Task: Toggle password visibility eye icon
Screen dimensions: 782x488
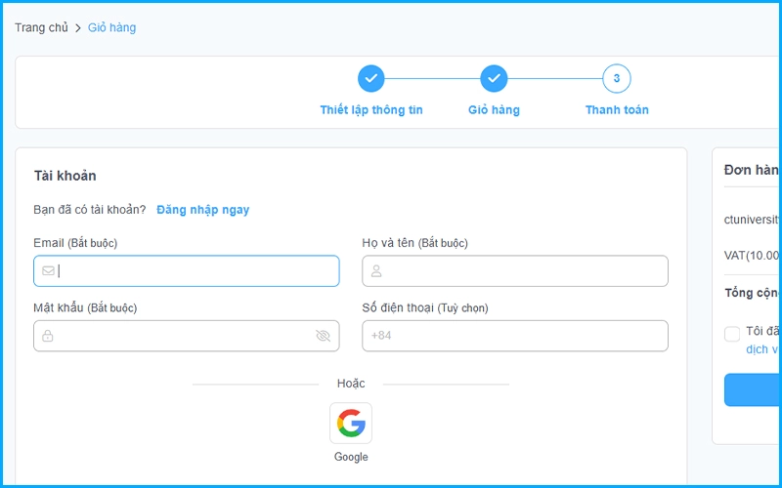Action: point(323,336)
